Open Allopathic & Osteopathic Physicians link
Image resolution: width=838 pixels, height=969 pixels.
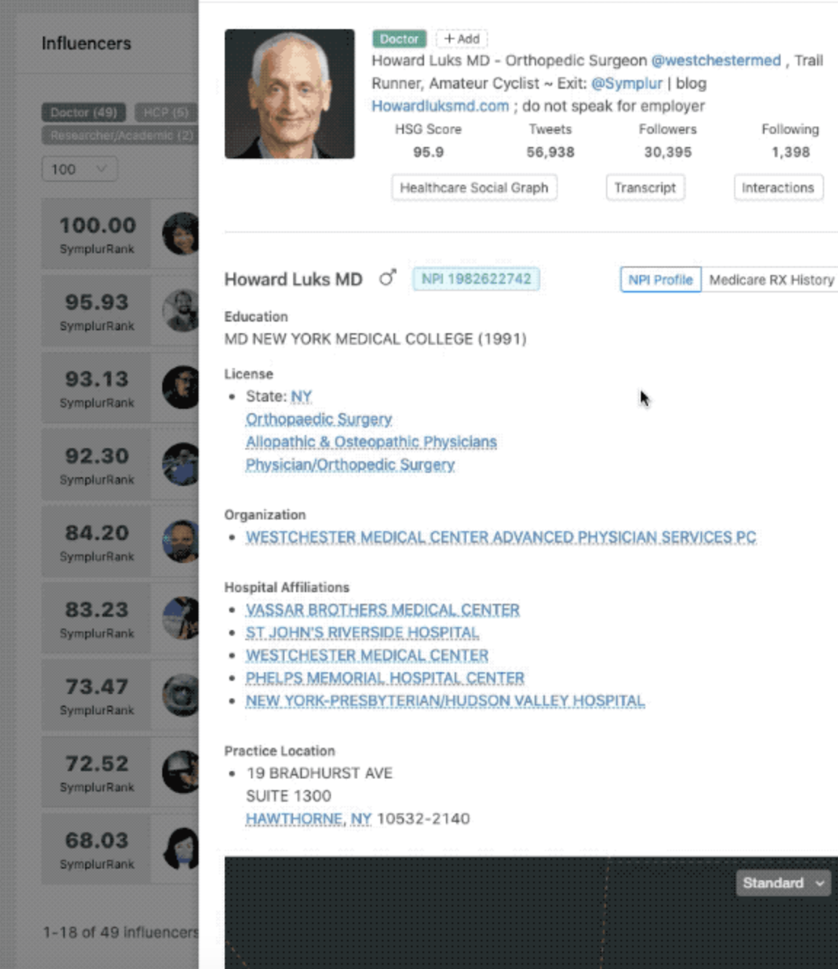point(371,442)
